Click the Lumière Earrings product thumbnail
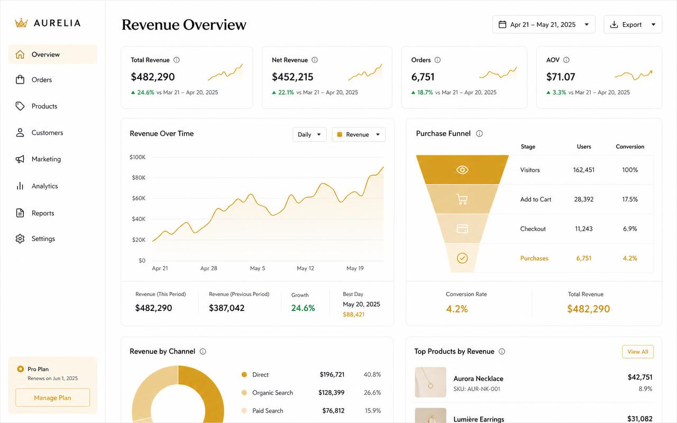677x423 pixels. [x=431, y=415]
